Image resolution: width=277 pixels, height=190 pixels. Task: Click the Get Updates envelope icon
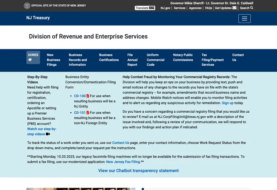click(x=234, y=8)
